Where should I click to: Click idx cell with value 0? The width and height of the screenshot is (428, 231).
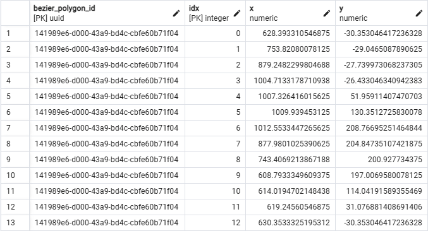[x=216, y=33]
